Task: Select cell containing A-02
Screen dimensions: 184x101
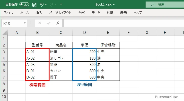Action: pos(37,58)
